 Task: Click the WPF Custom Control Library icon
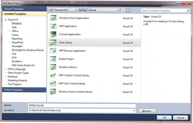point(53,75)
